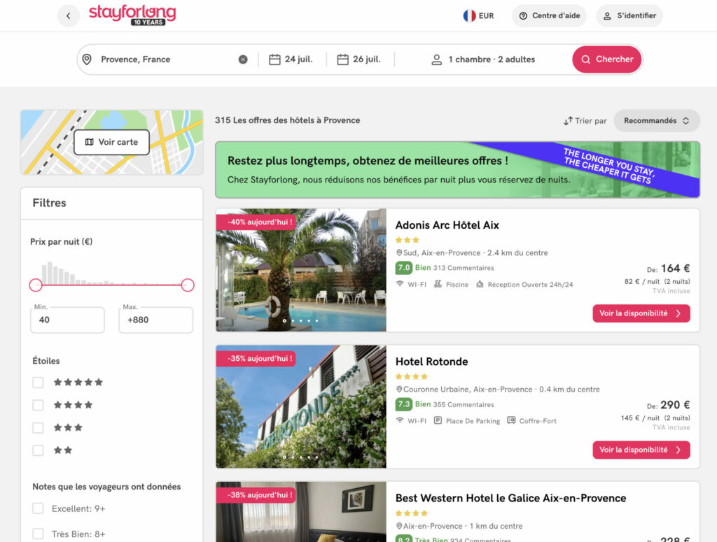Click the Piscine pool icon
717x542 pixels.
pyautogui.click(x=438, y=284)
